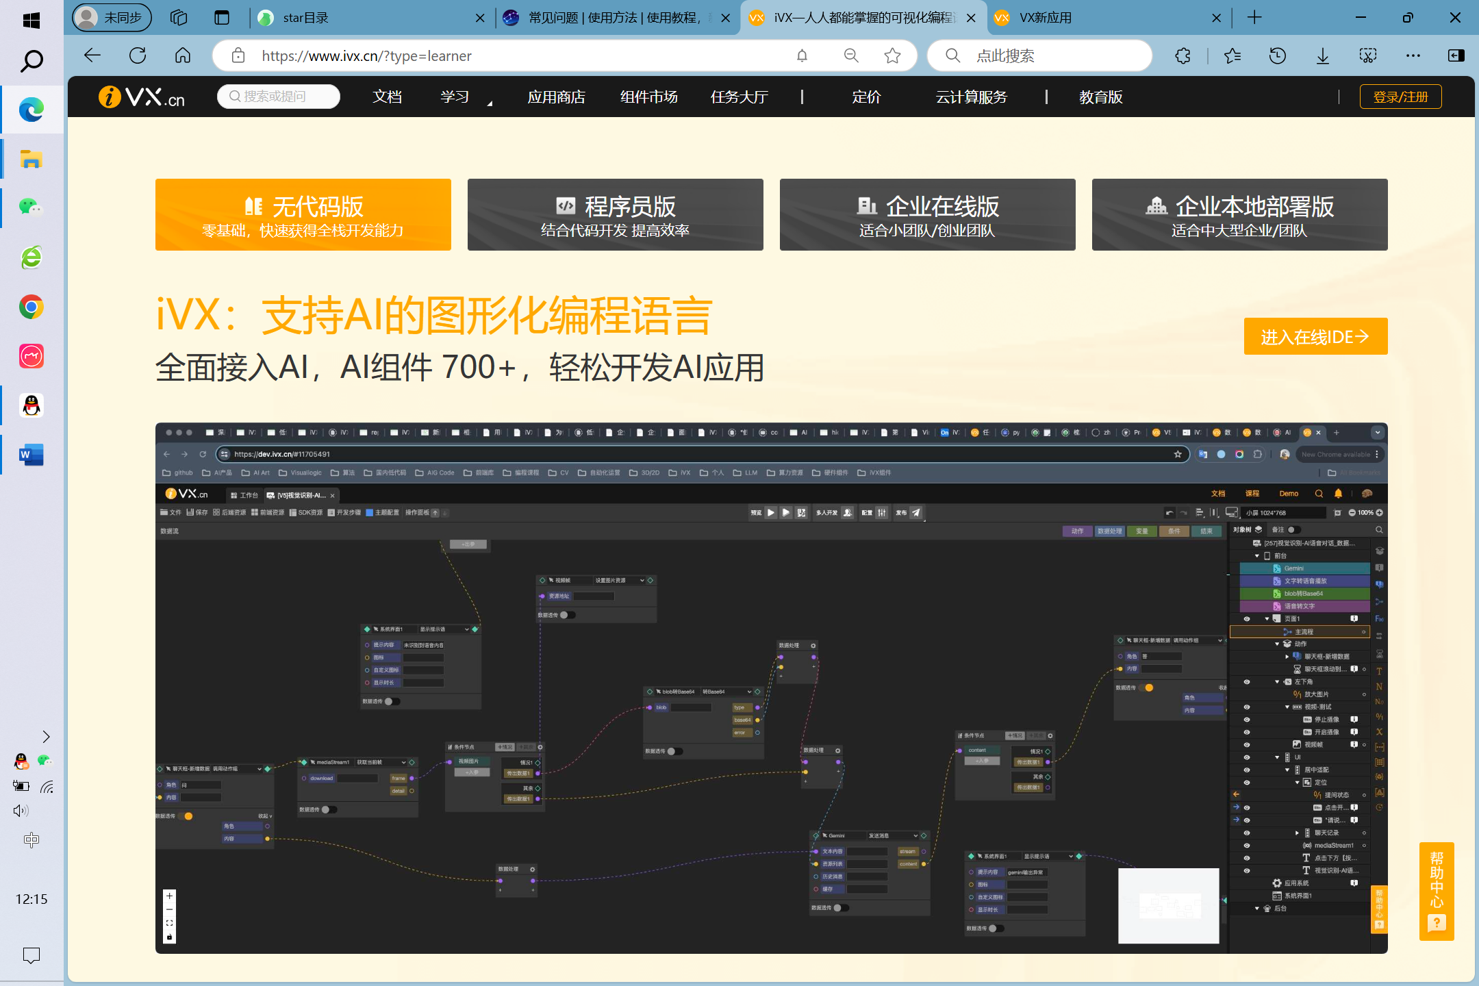Open a new browser tab
This screenshot has height=986, width=1479.
coord(1254,18)
